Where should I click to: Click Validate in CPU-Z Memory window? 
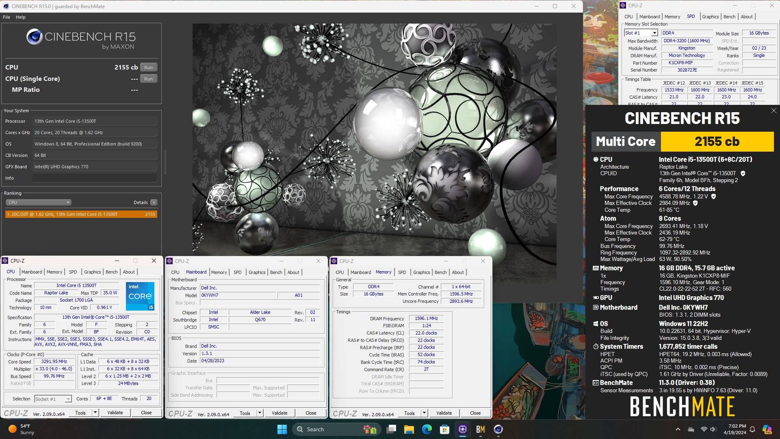coord(444,413)
